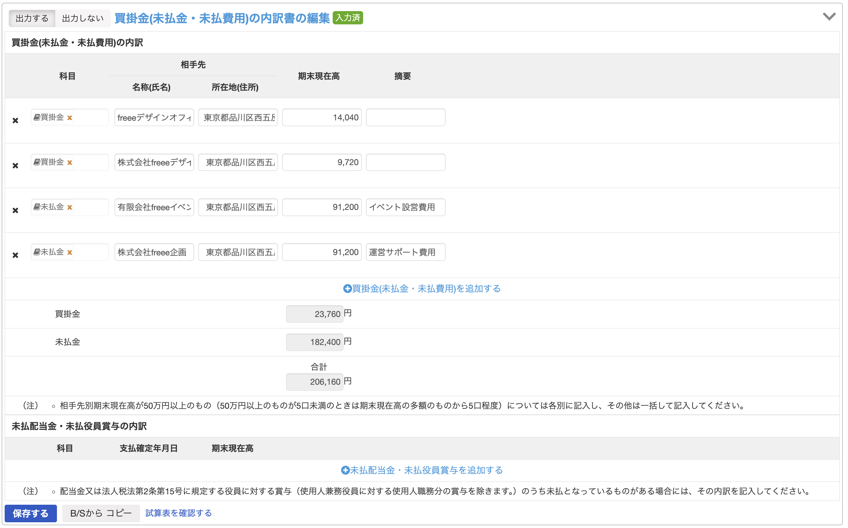
Task: Remove the 未払金 tag in the 運営サポート費用 row
Action: point(70,252)
